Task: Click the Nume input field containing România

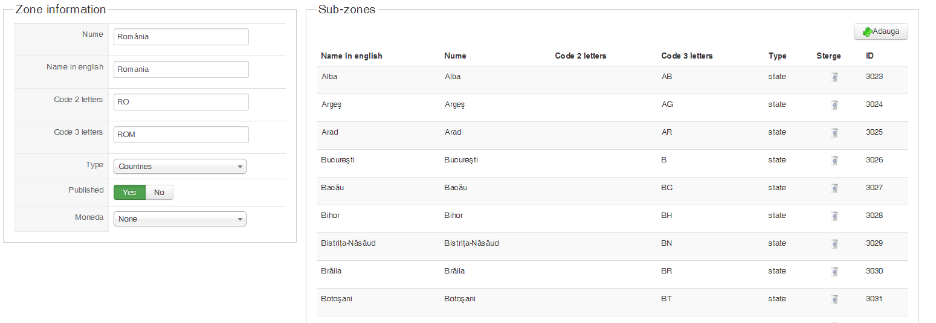Action: point(181,37)
